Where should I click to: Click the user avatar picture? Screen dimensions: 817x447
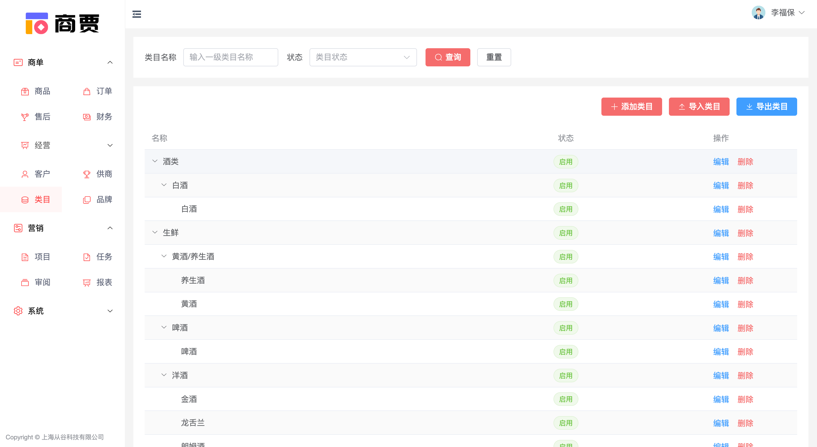(x=758, y=13)
